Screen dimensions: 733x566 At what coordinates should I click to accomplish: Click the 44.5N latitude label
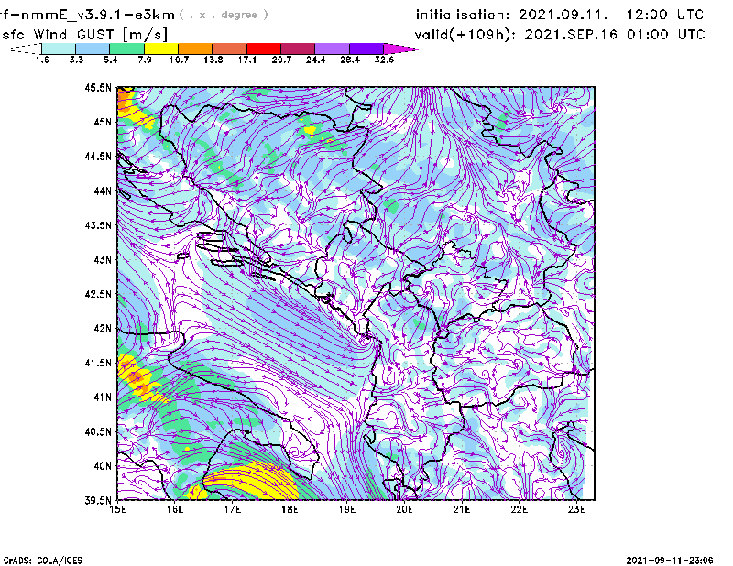(x=98, y=156)
